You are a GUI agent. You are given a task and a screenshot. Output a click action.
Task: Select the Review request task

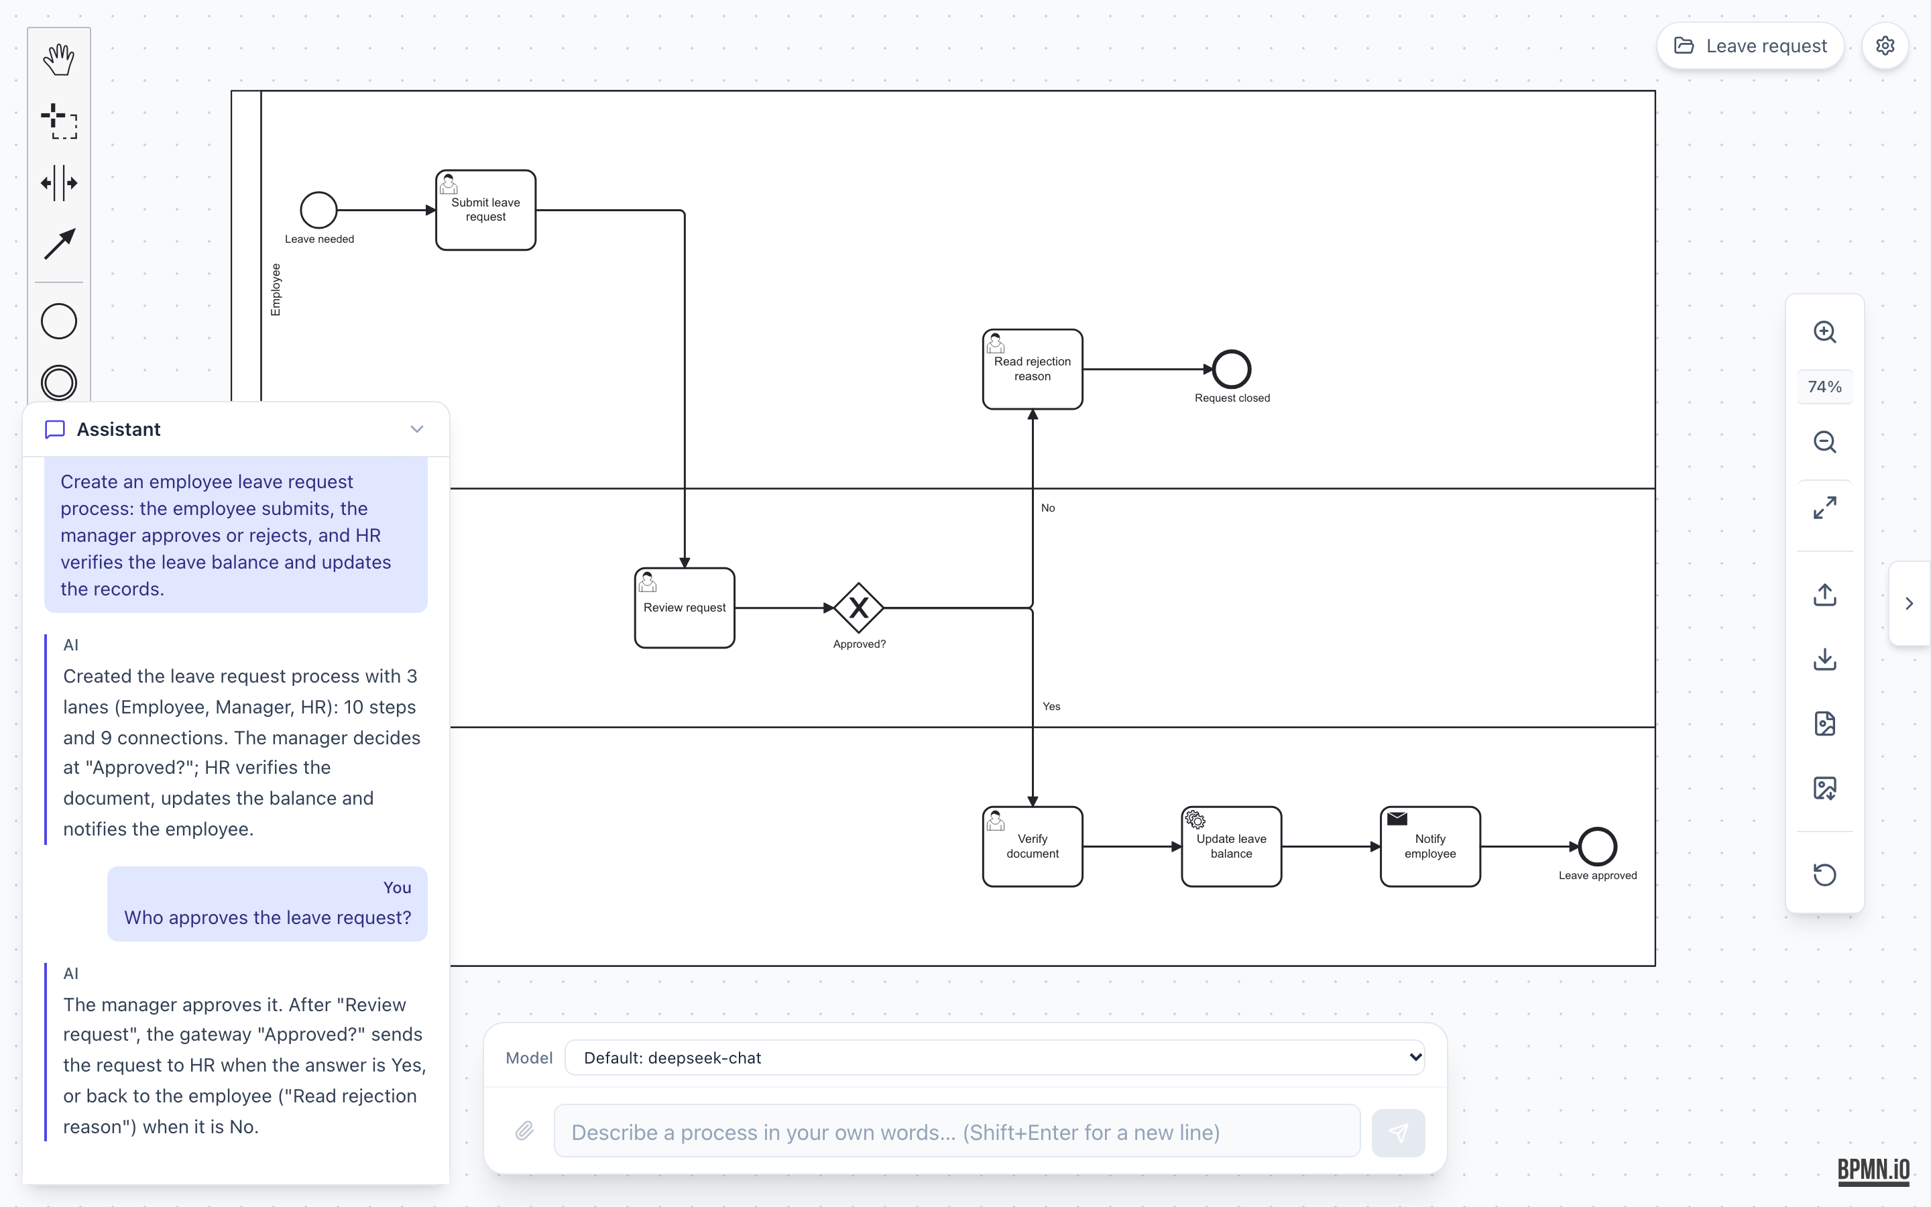click(685, 608)
